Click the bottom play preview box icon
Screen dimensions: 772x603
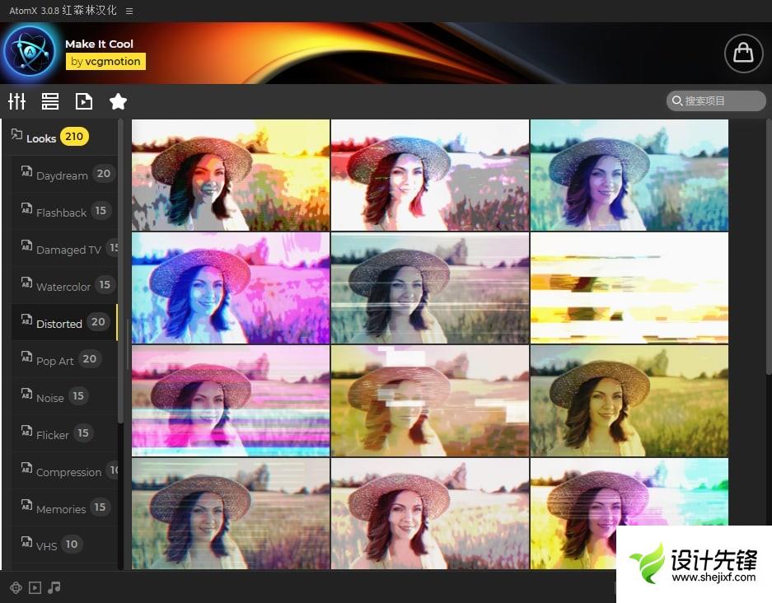(35, 587)
